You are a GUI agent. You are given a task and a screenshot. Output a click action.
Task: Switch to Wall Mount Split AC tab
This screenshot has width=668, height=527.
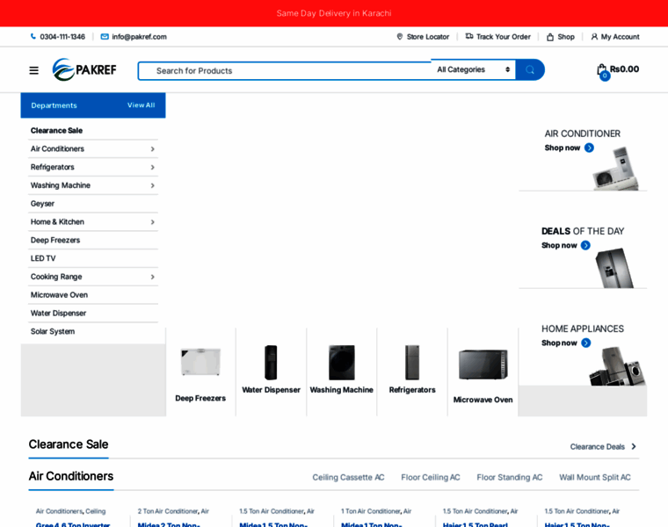(x=595, y=478)
